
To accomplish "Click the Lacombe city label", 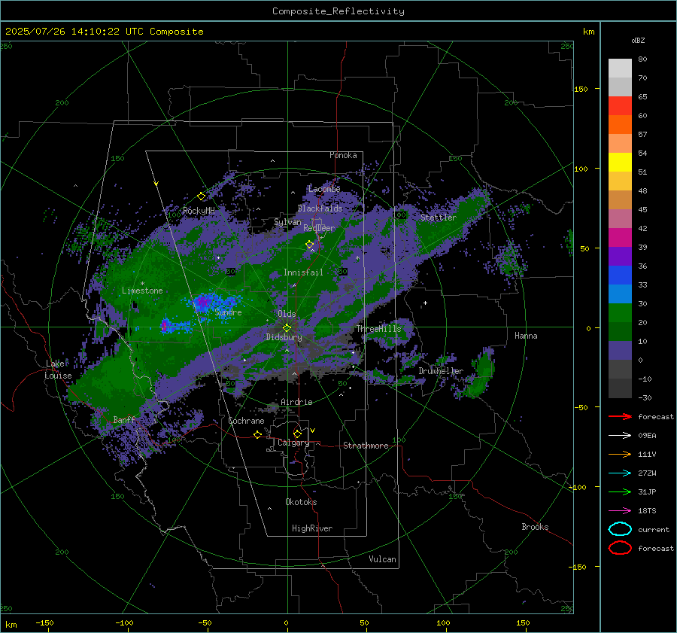I will [324, 189].
